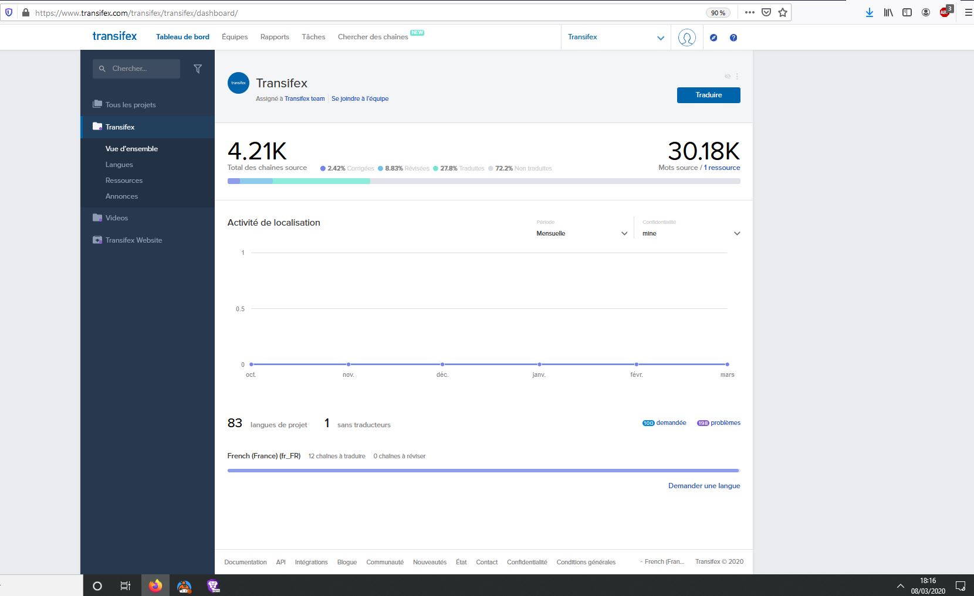The width and height of the screenshot is (974, 596).
Task: Click the 198 problèmes link
Action: tap(719, 423)
